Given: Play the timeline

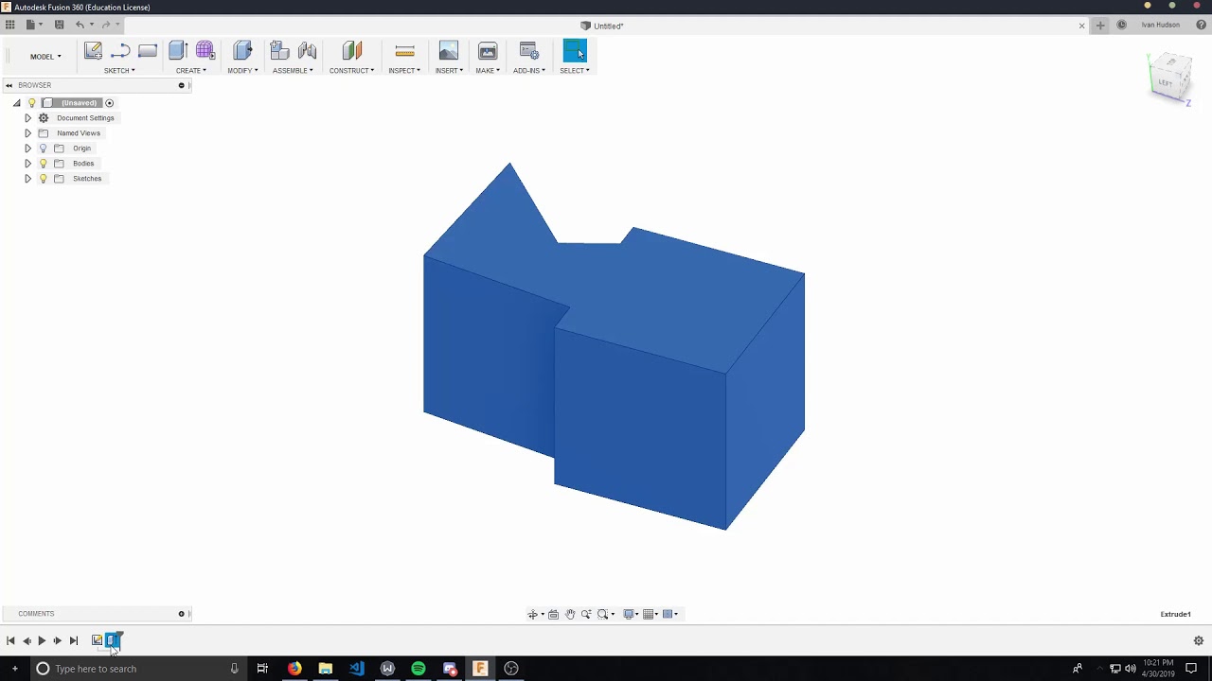Looking at the screenshot, I should click(42, 641).
